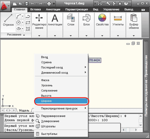Expand the Буфер обмена panel arrow

[133, 36]
